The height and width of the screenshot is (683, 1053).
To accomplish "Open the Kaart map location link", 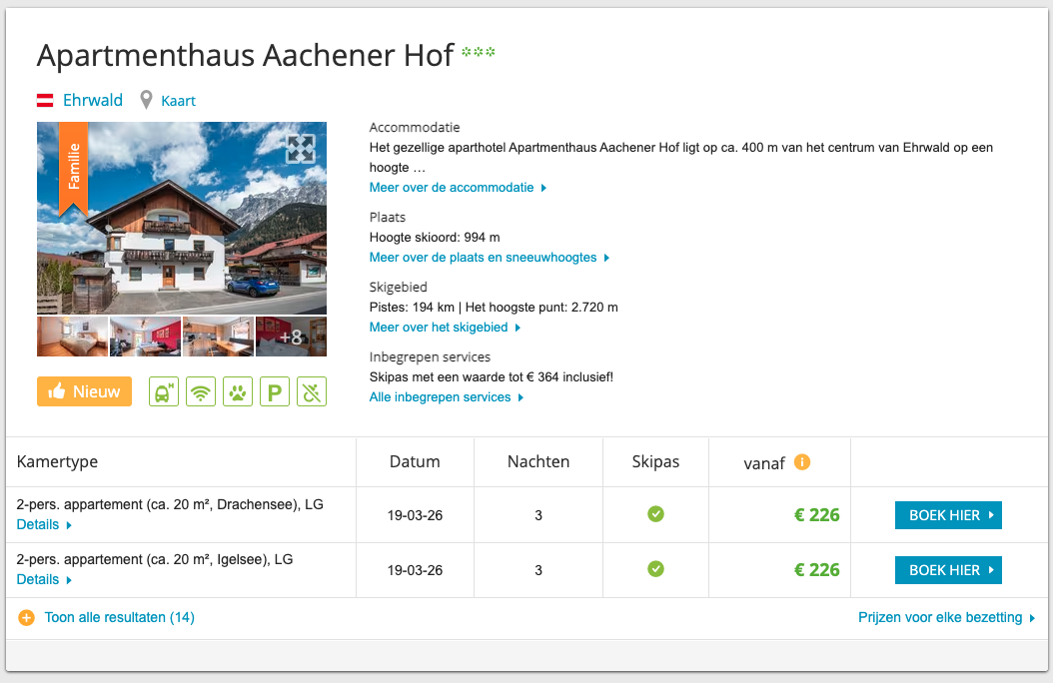I will [178, 101].
